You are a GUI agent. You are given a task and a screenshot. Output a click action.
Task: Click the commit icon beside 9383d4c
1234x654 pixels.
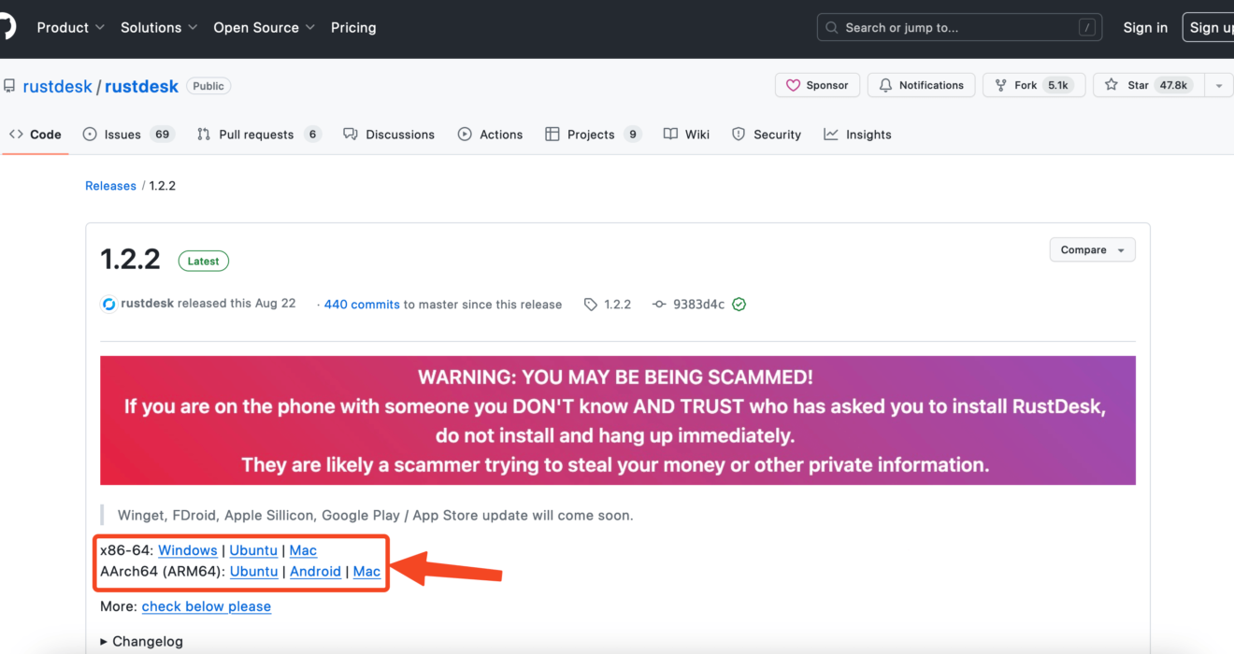click(659, 305)
